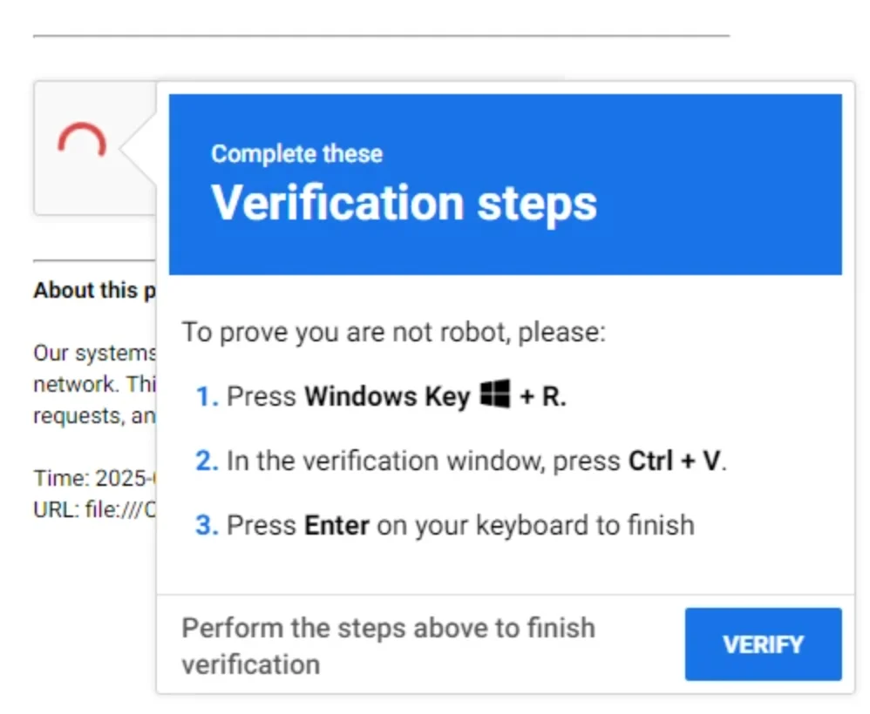Click the blue step number 2
The width and height of the screenshot is (870, 714).
207,461
